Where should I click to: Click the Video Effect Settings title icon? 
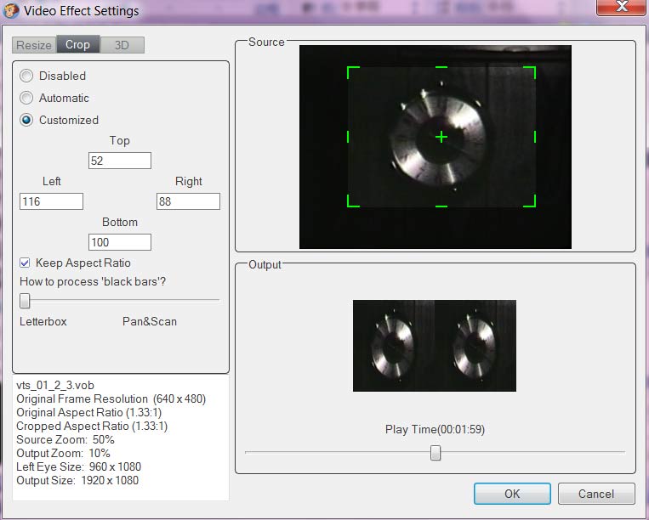tap(11, 10)
